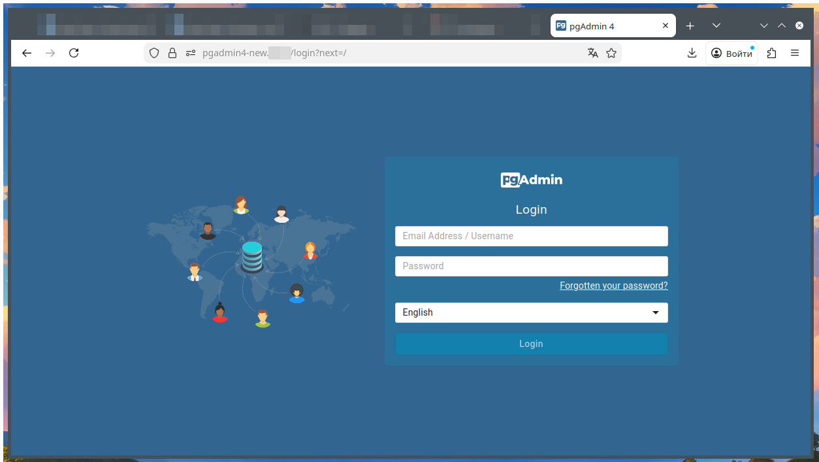Click into the Password field
819x462 pixels.
pos(531,266)
